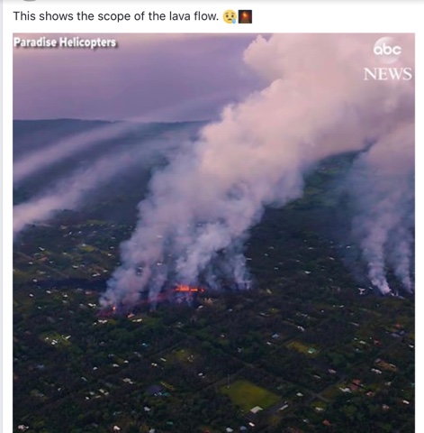Select the caption 'This shows the scope of the lava flow.'
This screenshot has width=424, height=433.
click(x=116, y=16)
